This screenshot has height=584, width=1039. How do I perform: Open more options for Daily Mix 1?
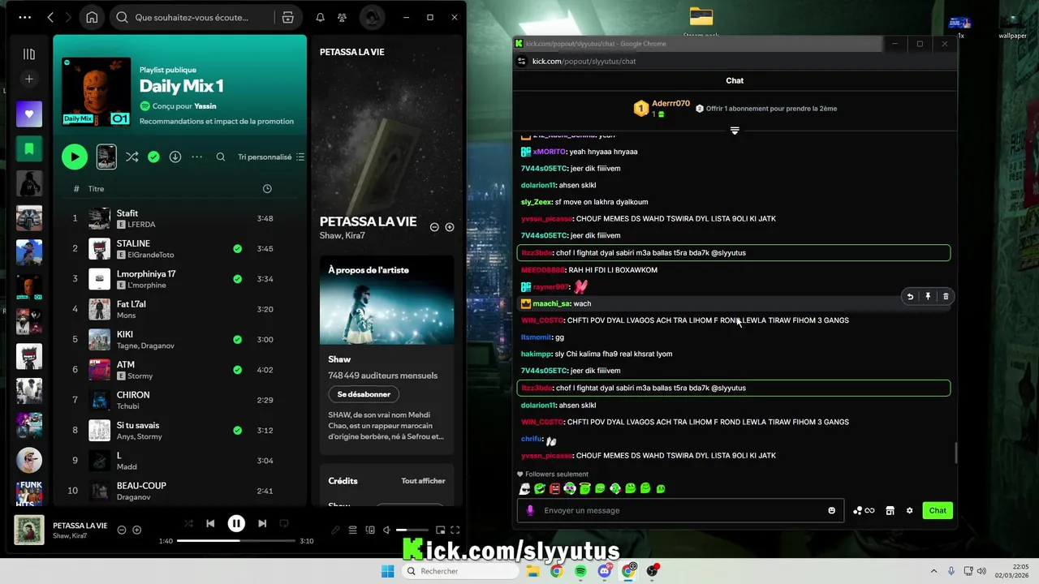coord(196,157)
